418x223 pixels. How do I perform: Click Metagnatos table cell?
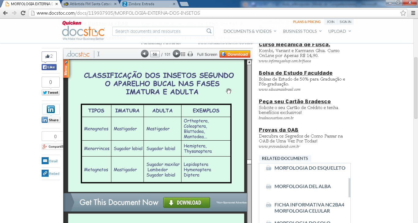pos(96,169)
